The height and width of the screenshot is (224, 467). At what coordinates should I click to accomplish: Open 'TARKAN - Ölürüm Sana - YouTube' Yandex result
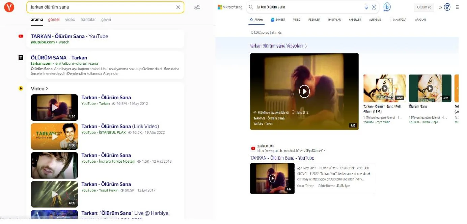pos(70,36)
